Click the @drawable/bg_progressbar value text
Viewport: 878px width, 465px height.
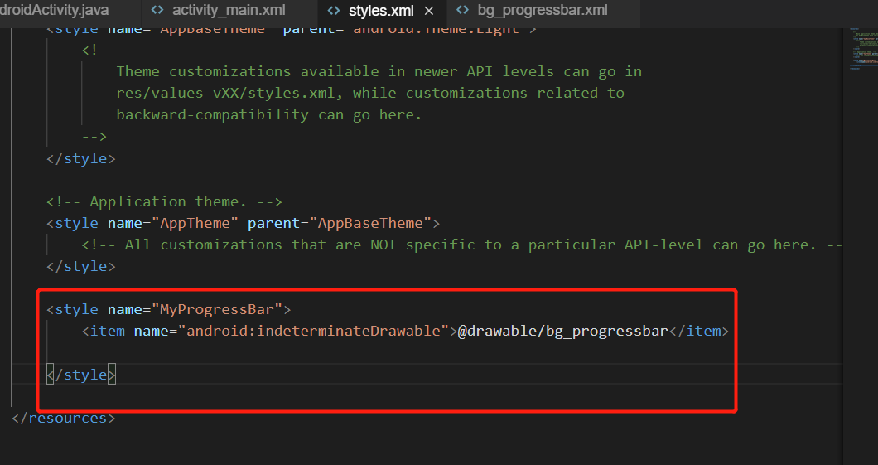pyautogui.click(x=563, y=331)
